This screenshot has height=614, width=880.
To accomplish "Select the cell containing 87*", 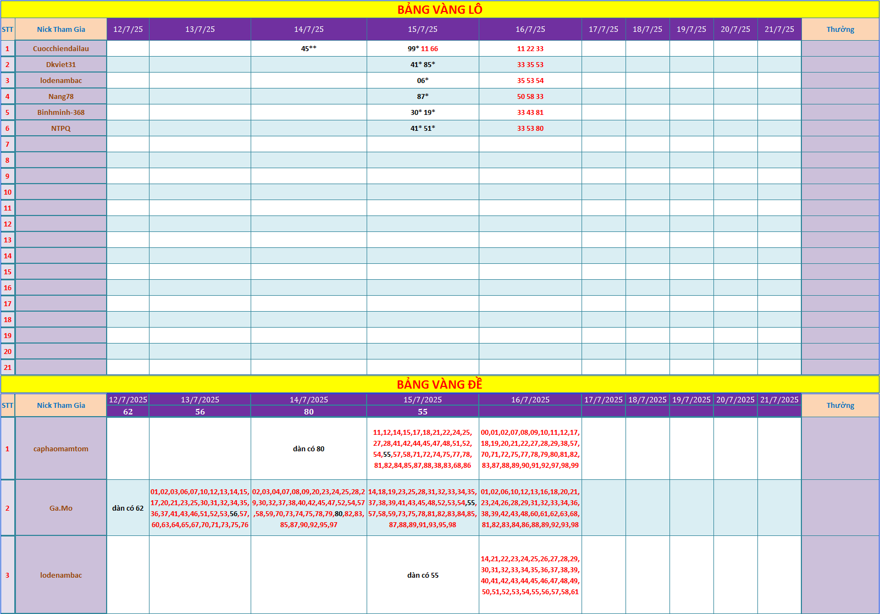I will pos(423,96).
